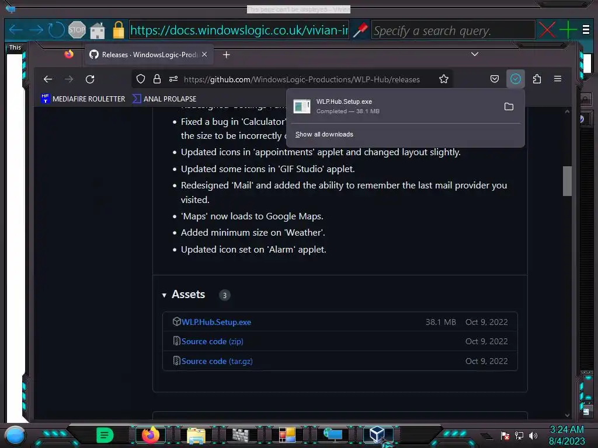Open the Start orb button
The image size is (598, 448).
[x=15, y=435]
